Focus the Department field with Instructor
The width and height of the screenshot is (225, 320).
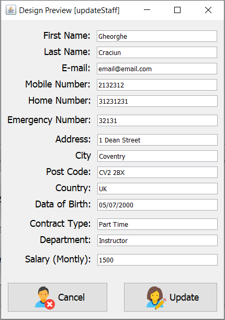[157, 240]
